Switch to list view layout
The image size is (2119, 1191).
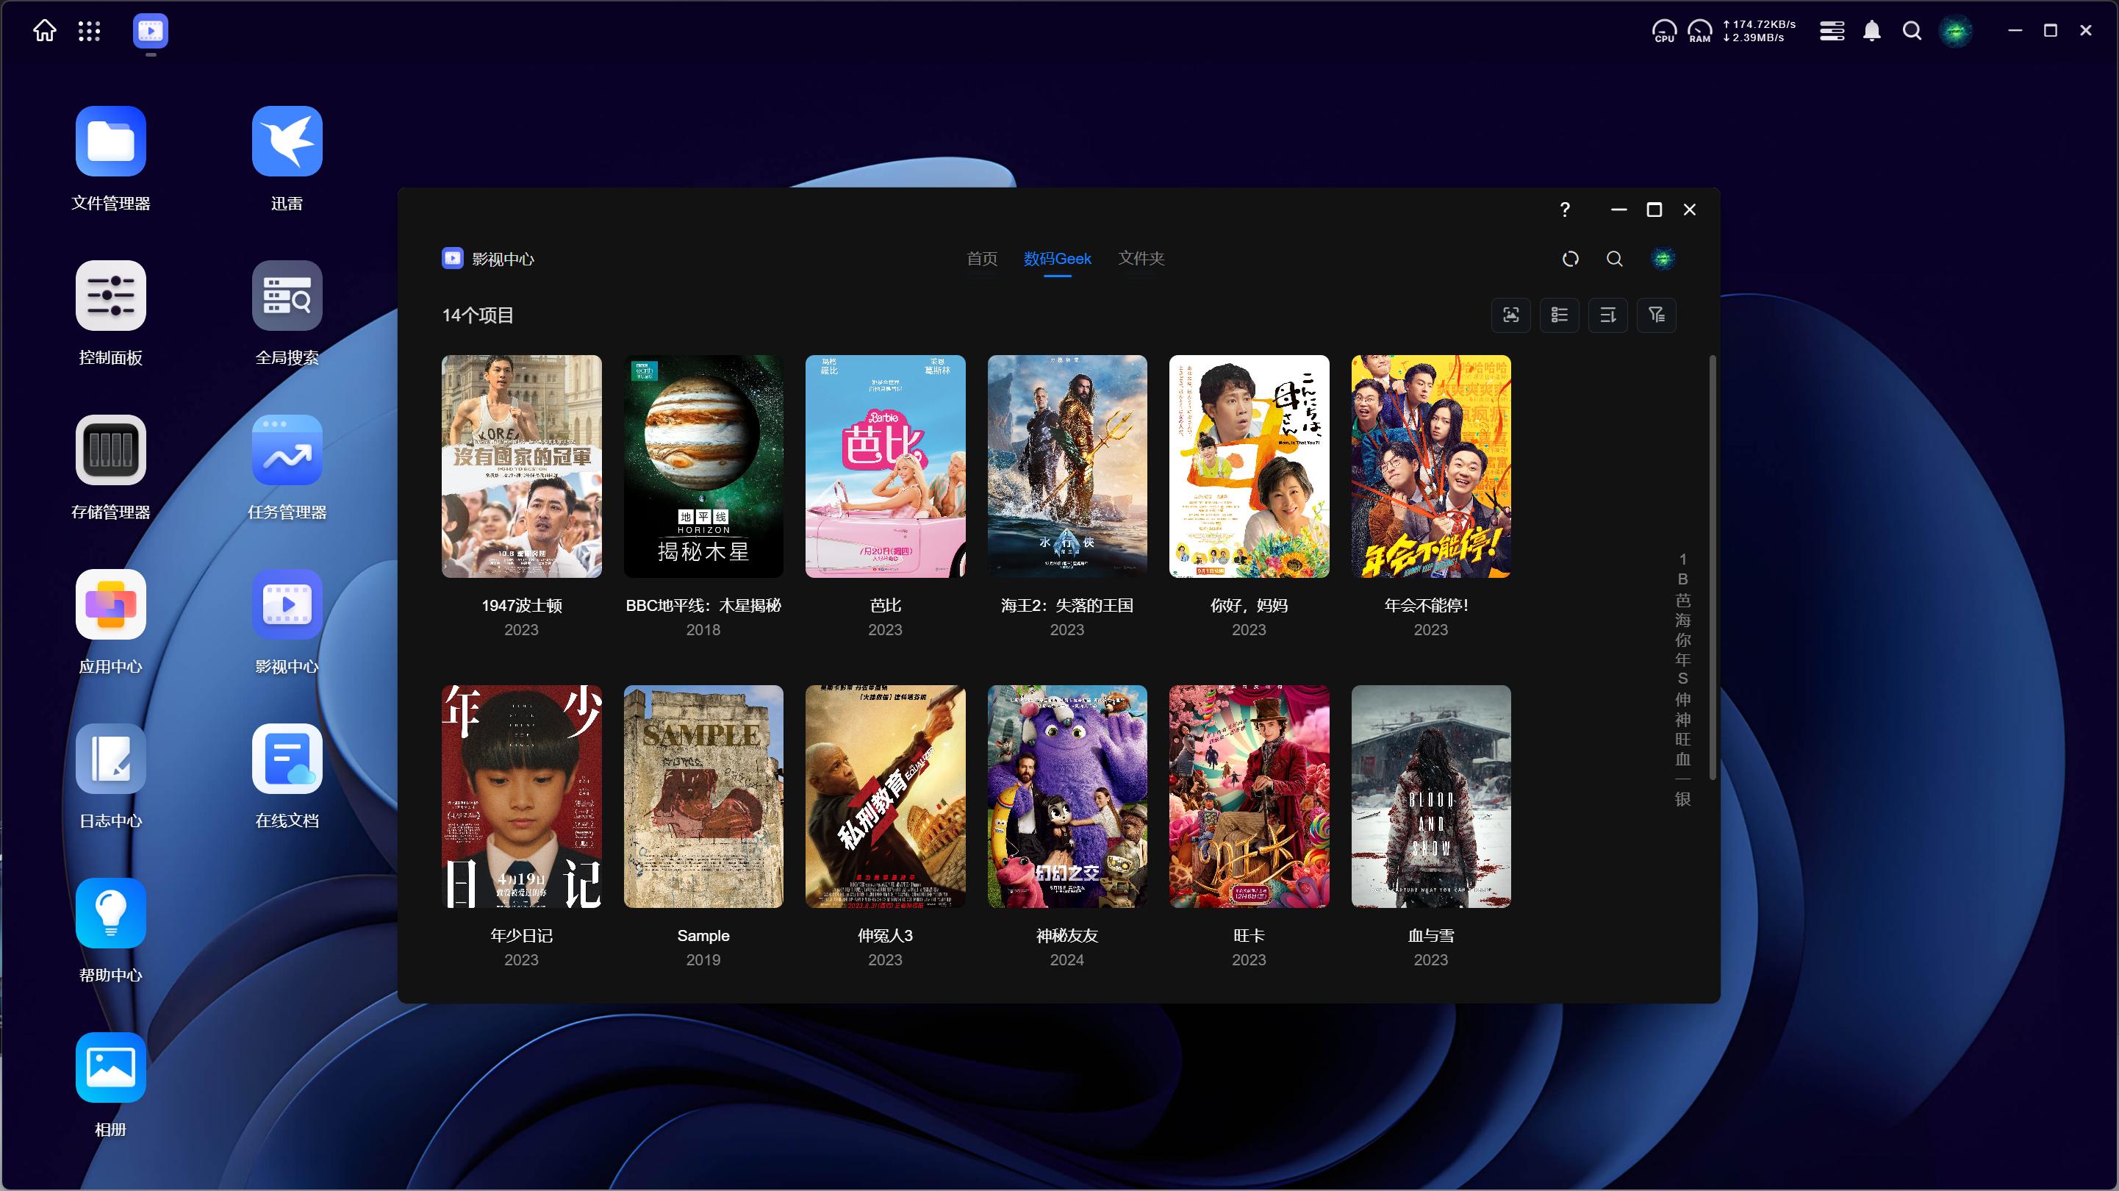pyautogui.click(x=1560, y=315)
